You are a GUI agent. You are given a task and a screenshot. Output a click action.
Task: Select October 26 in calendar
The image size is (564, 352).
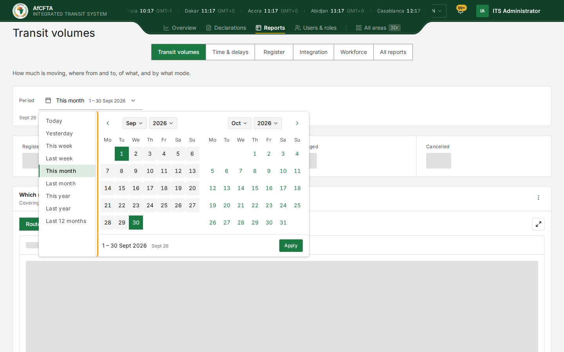pyautogui.click(x=213, y=223)
